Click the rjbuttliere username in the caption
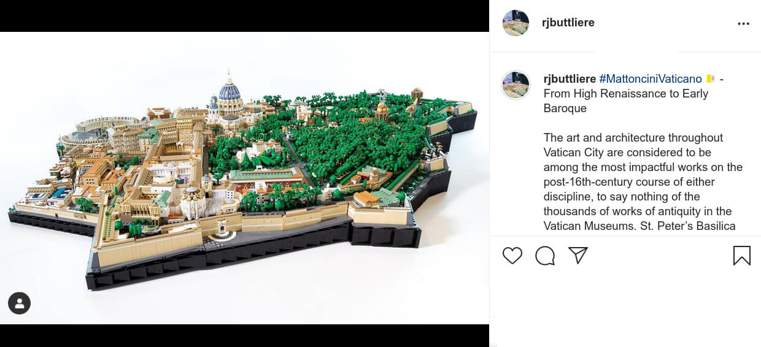Screen dimensions: 761x347 [x=570, y=78]
